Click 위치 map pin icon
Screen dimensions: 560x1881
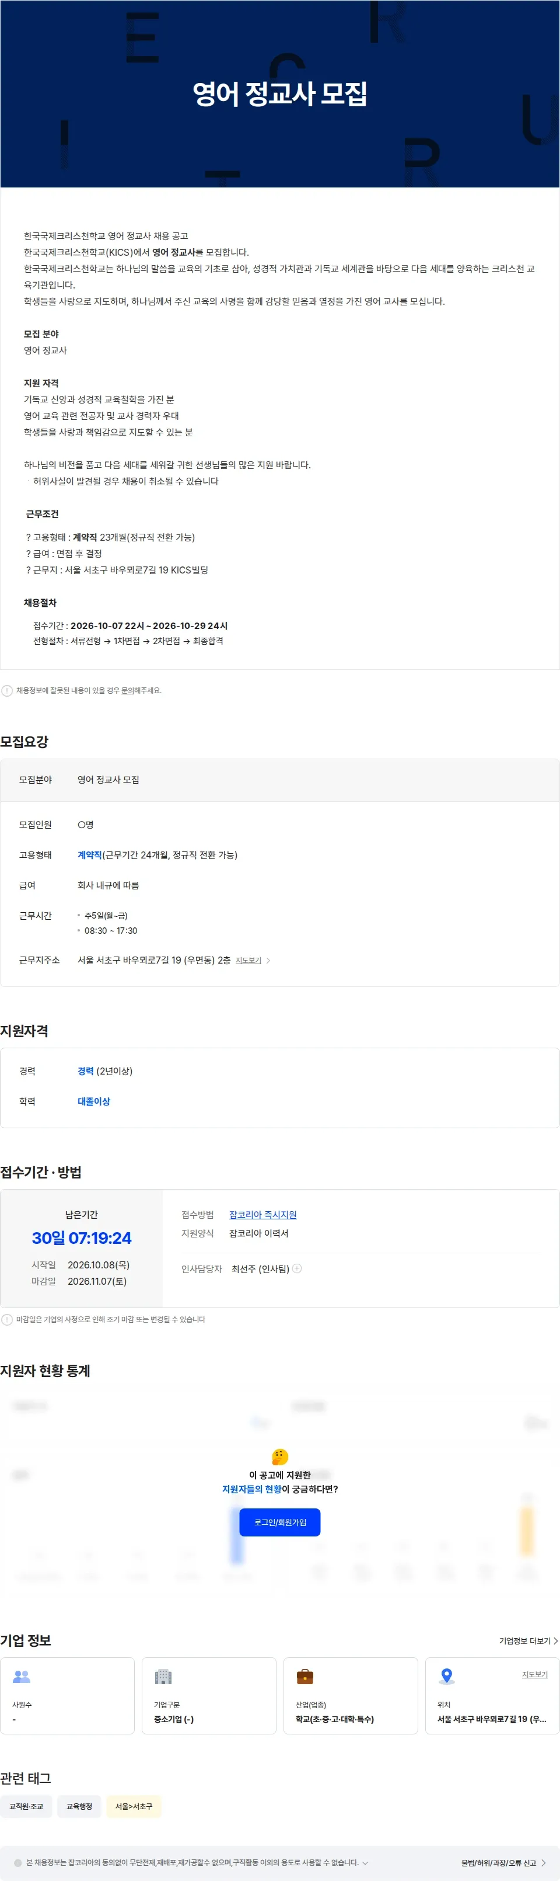[447, 1677]
